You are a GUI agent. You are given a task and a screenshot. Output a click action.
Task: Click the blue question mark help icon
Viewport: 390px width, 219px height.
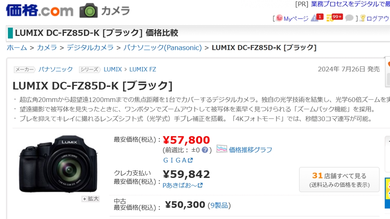coord(205,150)
